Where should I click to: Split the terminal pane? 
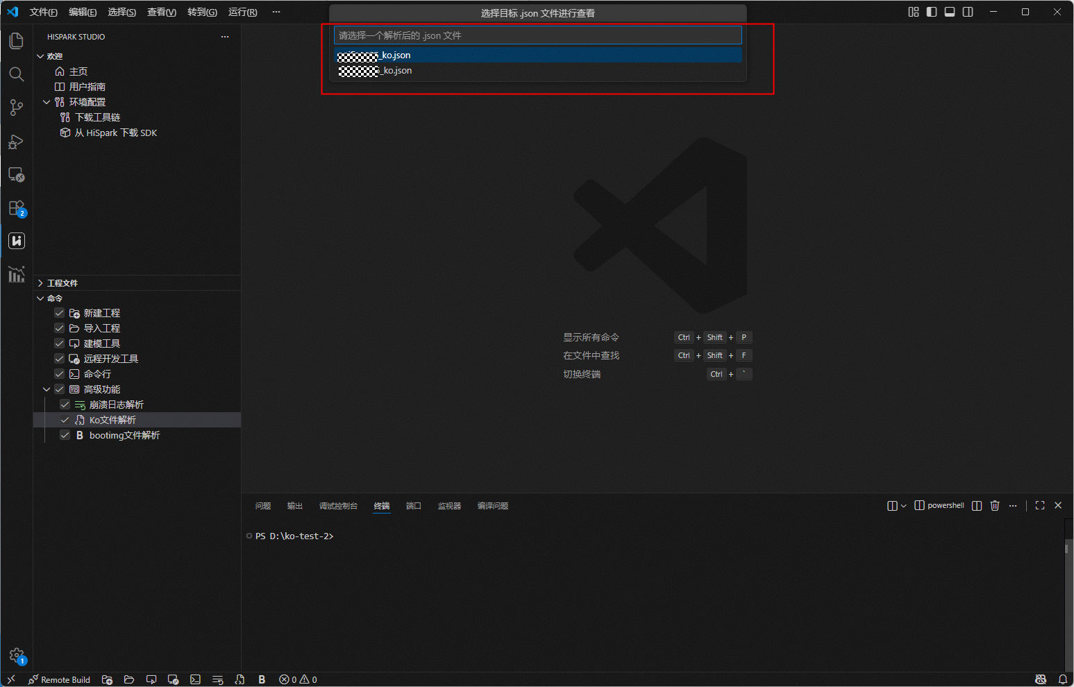pyautogui.click(x=977, y=506)
